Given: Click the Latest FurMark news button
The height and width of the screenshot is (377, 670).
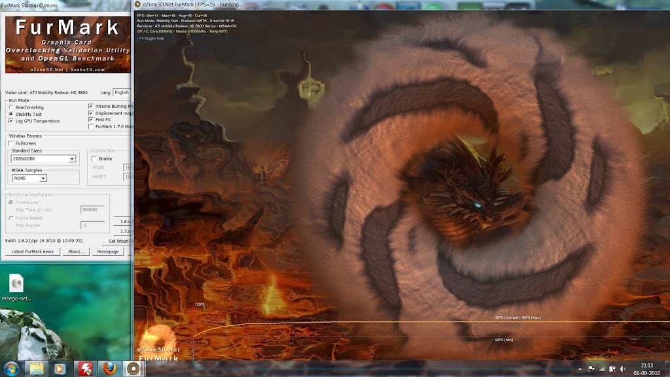Looking at the screenshot, I should pos(33,251).
